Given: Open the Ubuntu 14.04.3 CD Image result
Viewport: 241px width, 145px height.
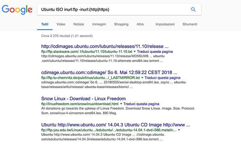Looking at the screenshot, I should click(116, 125).
